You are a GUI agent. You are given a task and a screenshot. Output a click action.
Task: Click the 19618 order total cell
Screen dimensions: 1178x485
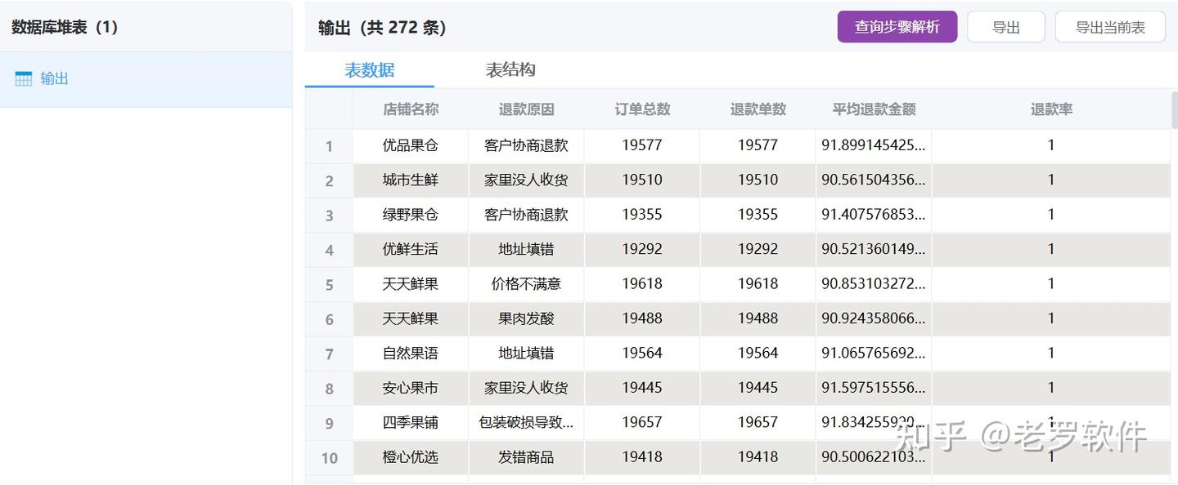click(642, 284)
